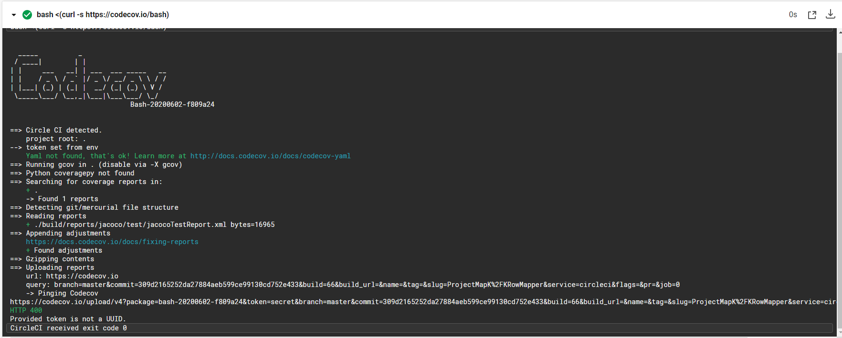Click the '0s' duration label
Image resolution: width=842 pixels, height=338 pixels.
793,15
